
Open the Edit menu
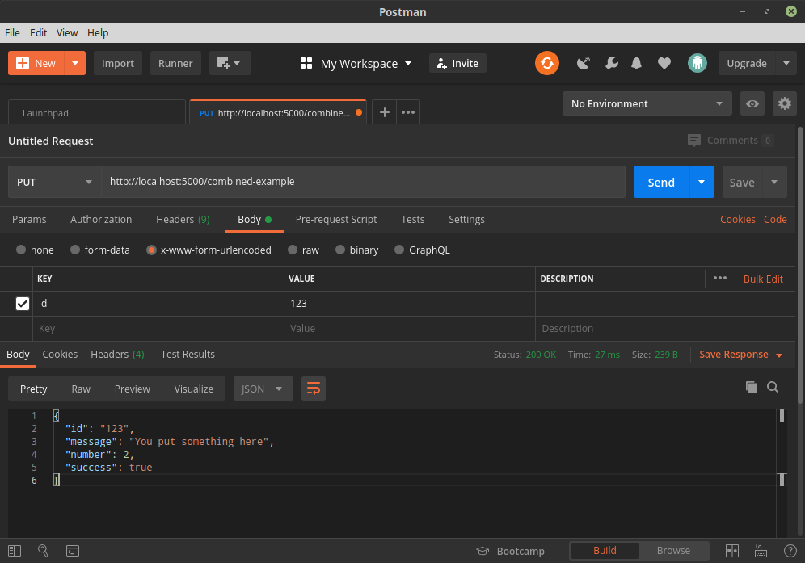point(38,33)
